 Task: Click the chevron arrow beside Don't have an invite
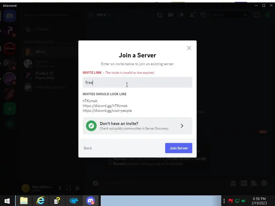[182, 126]
